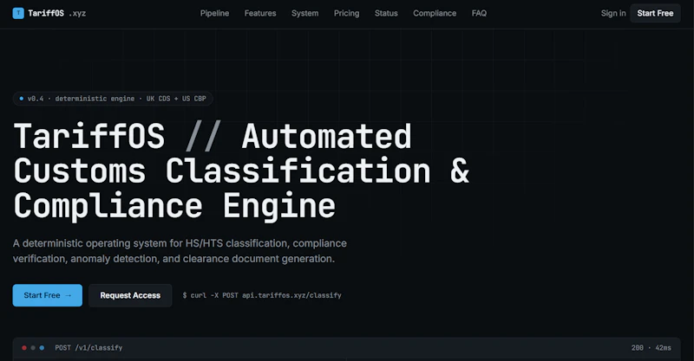This screenshot has width=694, height=361.
Task: Click the gray dot in the terminal header
Action: [33, 348]
